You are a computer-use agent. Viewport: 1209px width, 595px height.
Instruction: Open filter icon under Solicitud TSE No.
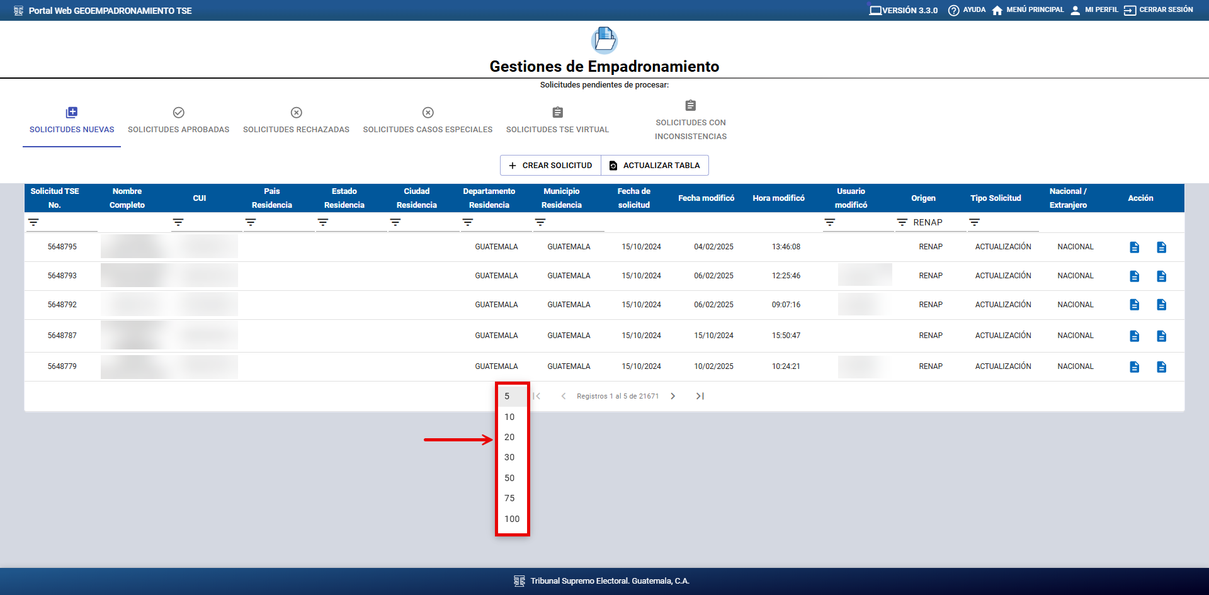coord(33,222)
